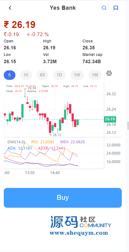129x252 pixels.
Task: Select the 1D chart interval
Action: pos(59,75)
